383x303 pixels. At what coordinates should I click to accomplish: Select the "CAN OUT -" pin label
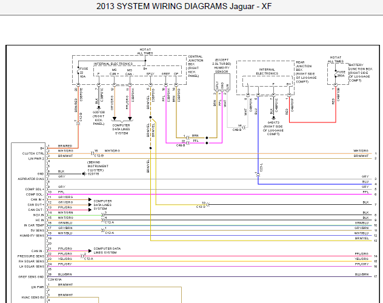point(36,210)
